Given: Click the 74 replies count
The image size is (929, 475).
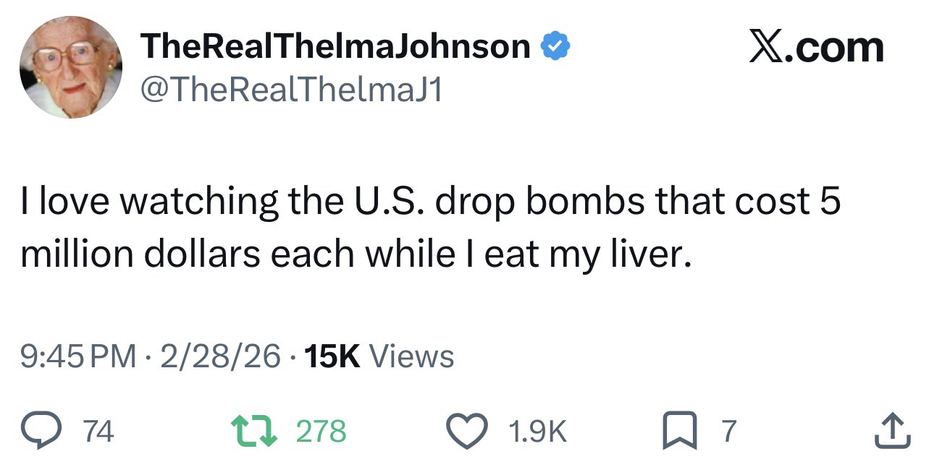Looking at the screenshot, I should point(98,432).
